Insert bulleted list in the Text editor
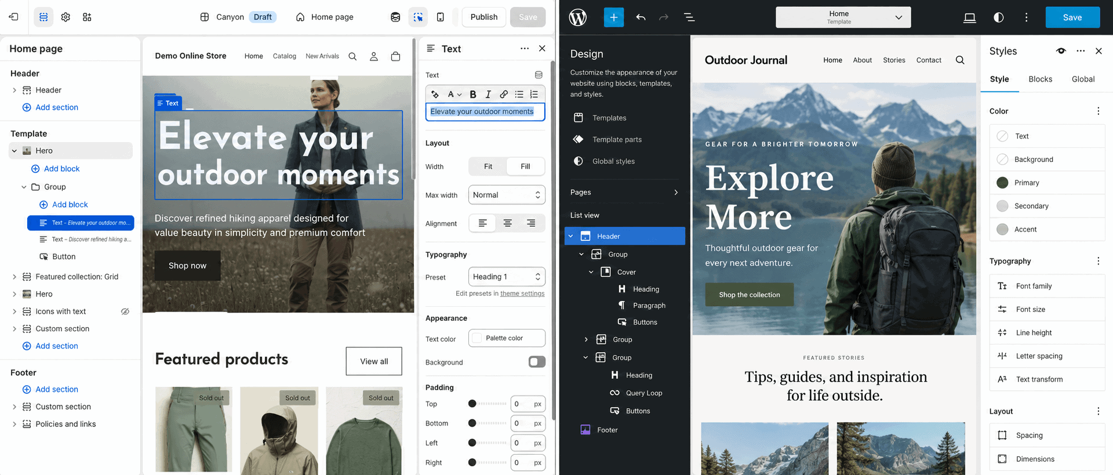The height and width of the screenshot is (475, 1113). point(519,94)
